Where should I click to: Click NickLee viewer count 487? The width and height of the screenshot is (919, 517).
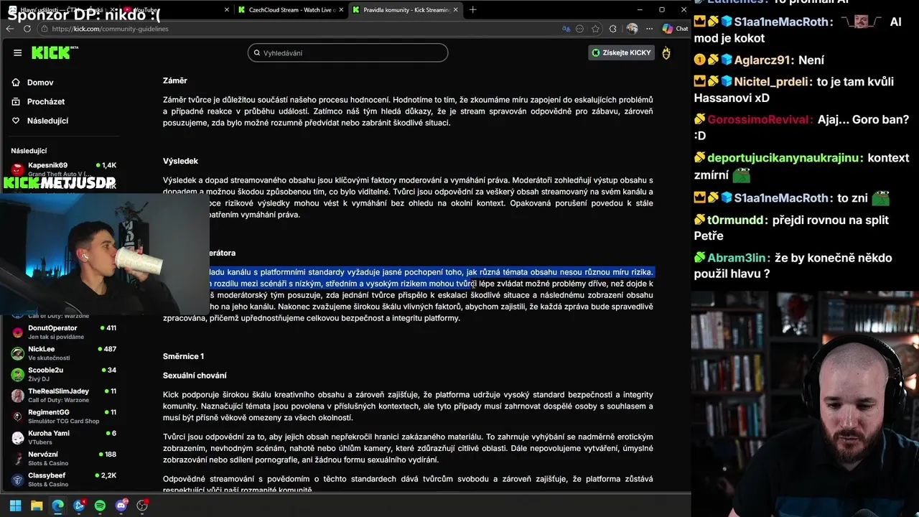point(106,349)
